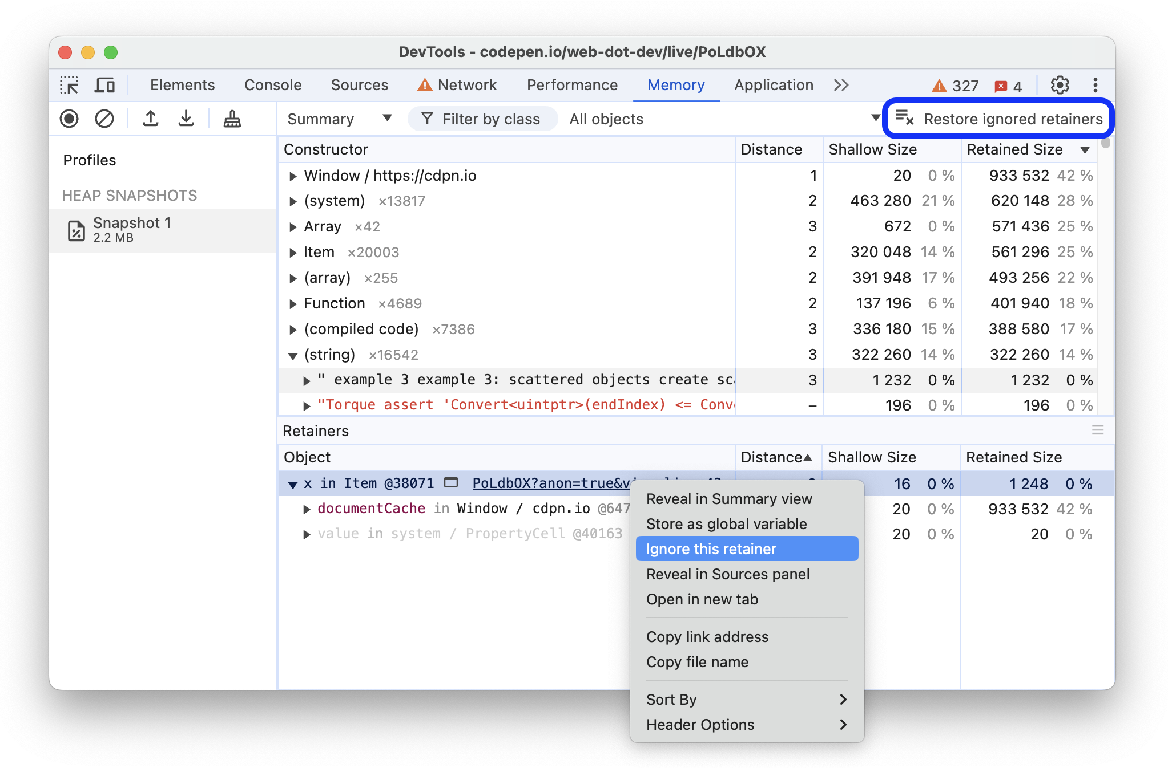This screenshot has height=768, width=1168.
Task: Click the record heap snapshot icon
Action: 69,118
